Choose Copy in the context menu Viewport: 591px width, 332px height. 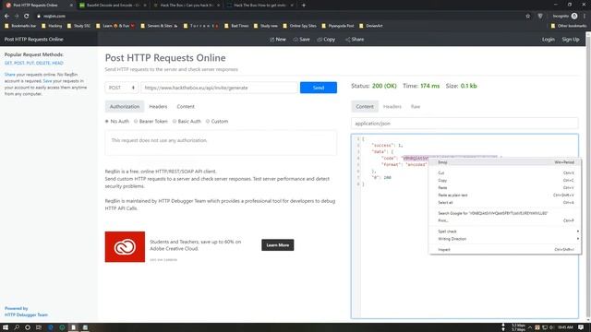tap(505, 181)
